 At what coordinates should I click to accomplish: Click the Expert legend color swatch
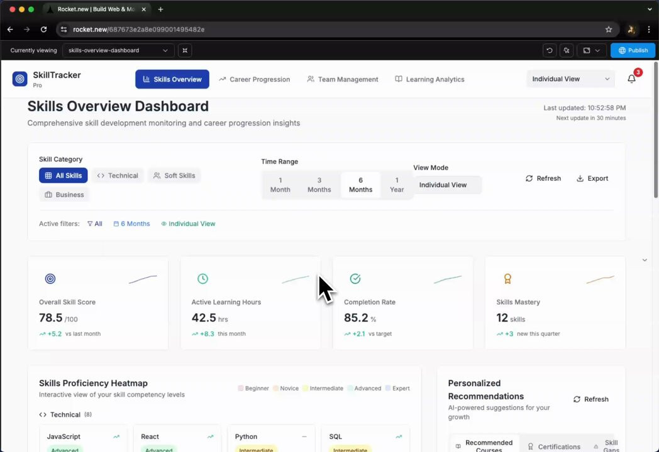pyautogui.click(x=388, y=388)
